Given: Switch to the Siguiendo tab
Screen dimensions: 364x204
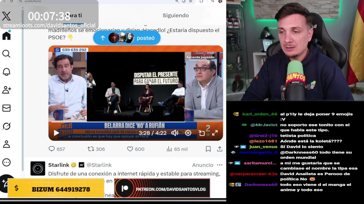Looking at the screenshot, I should (x=175, y=15).
